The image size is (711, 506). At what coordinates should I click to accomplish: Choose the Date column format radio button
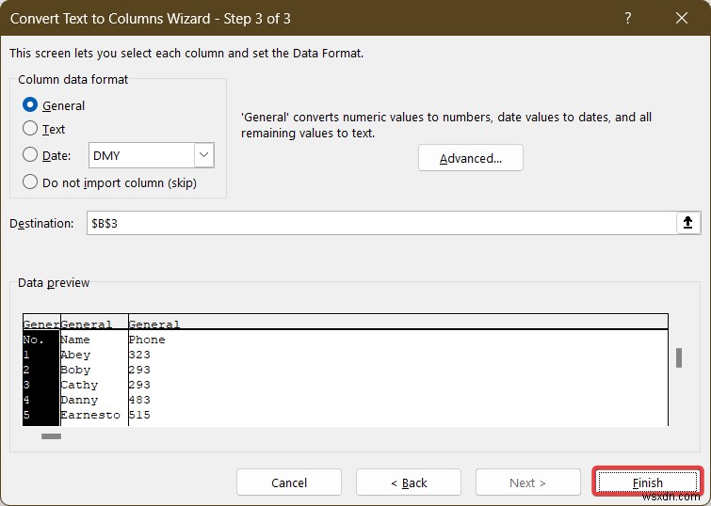click(x=30, y=155)
